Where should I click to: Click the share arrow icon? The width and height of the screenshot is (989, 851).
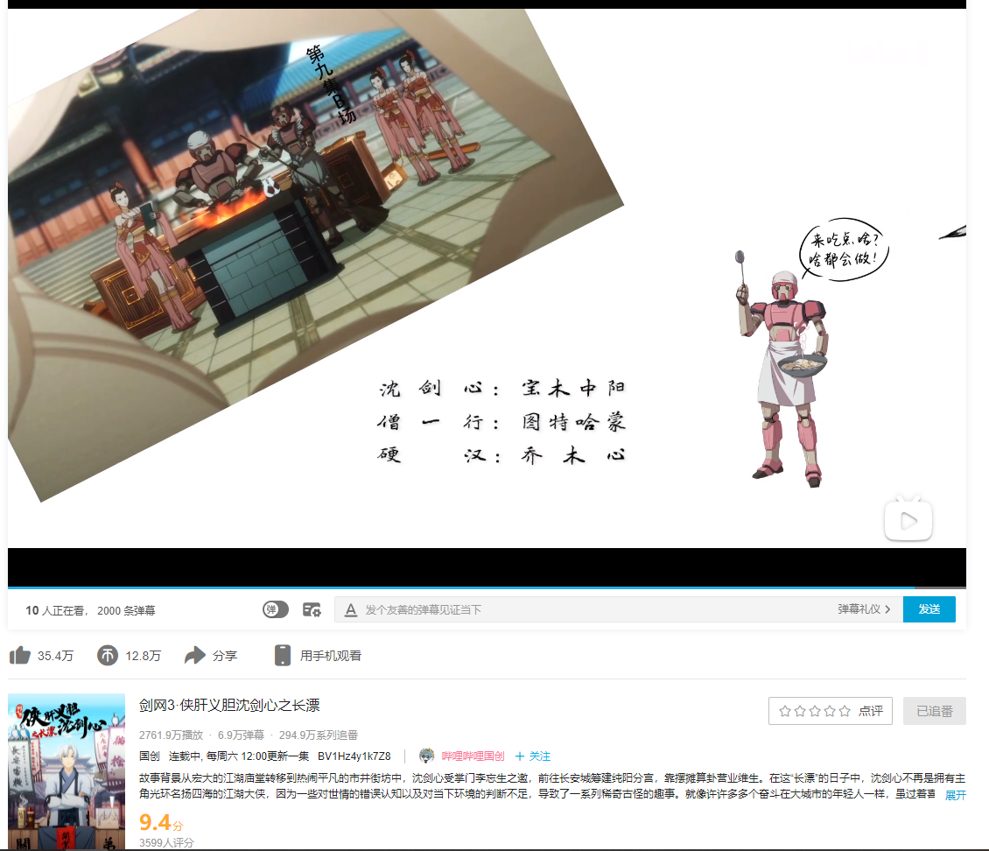point(195,656)
